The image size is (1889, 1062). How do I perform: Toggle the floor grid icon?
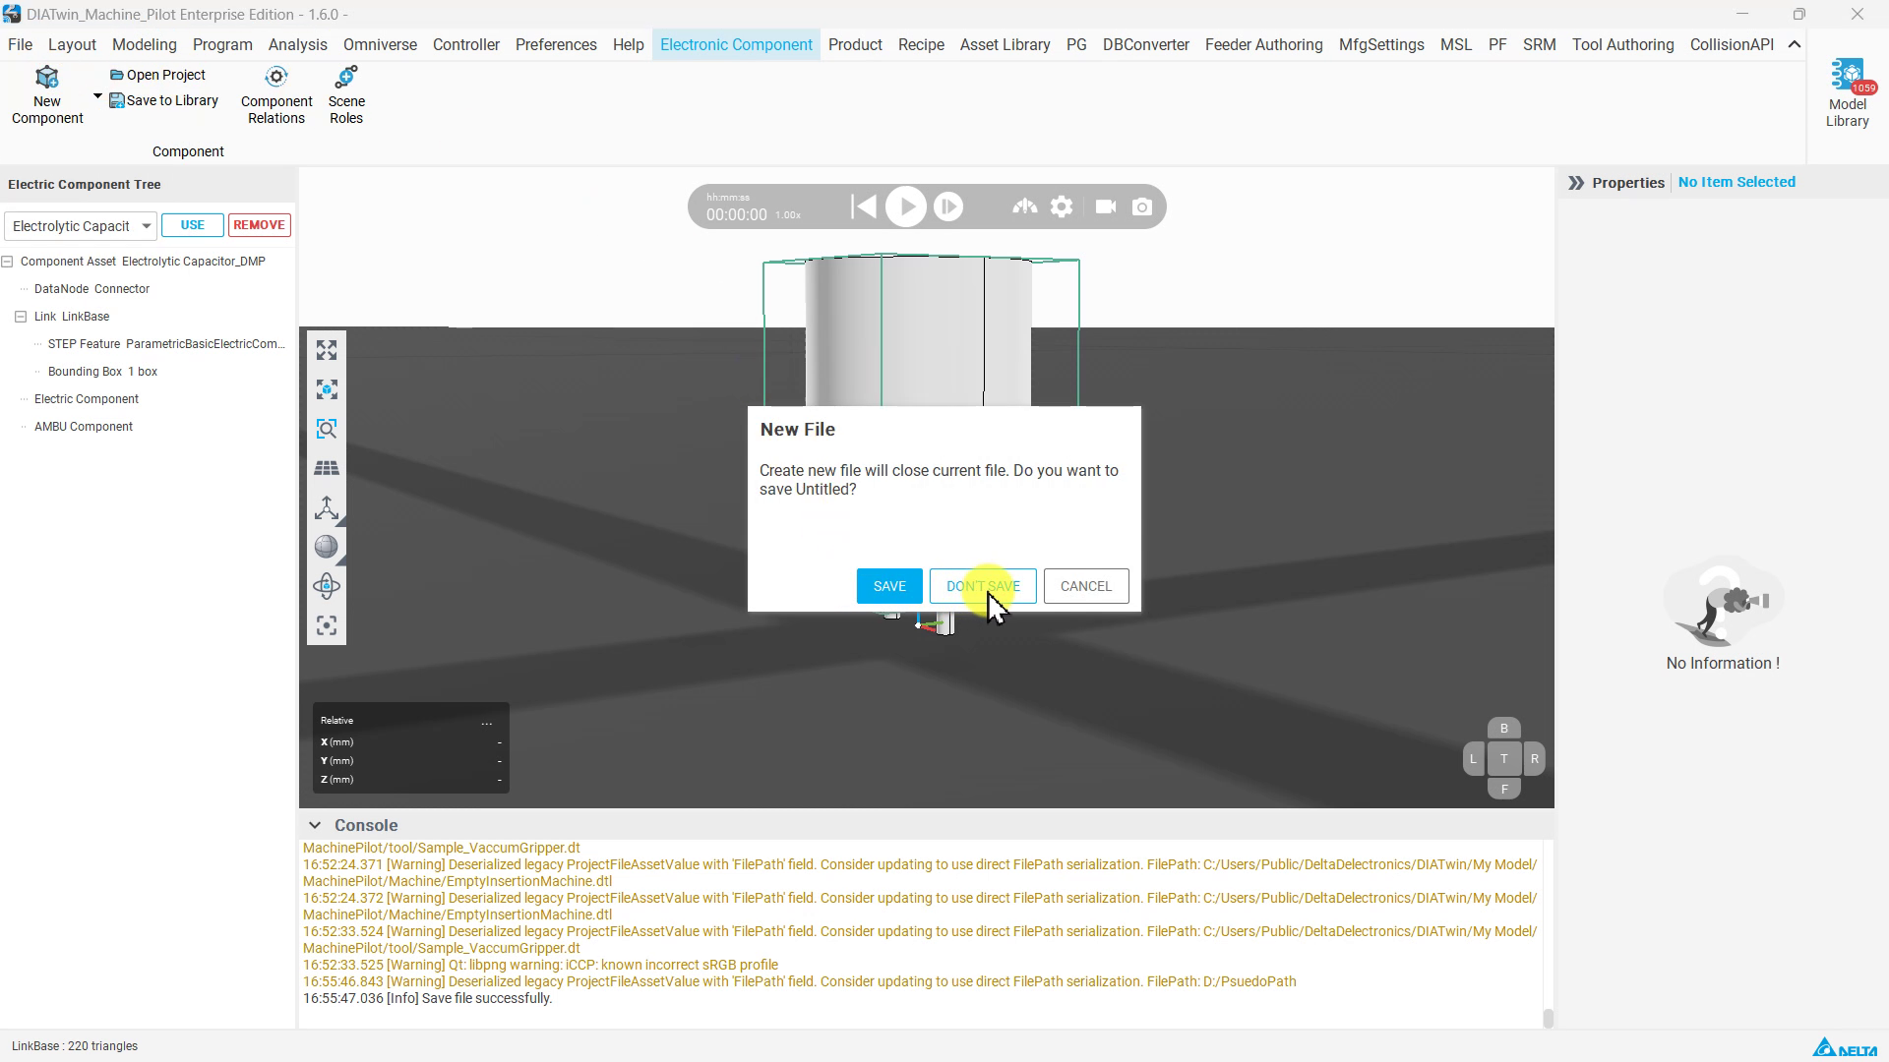click(327, 469)
